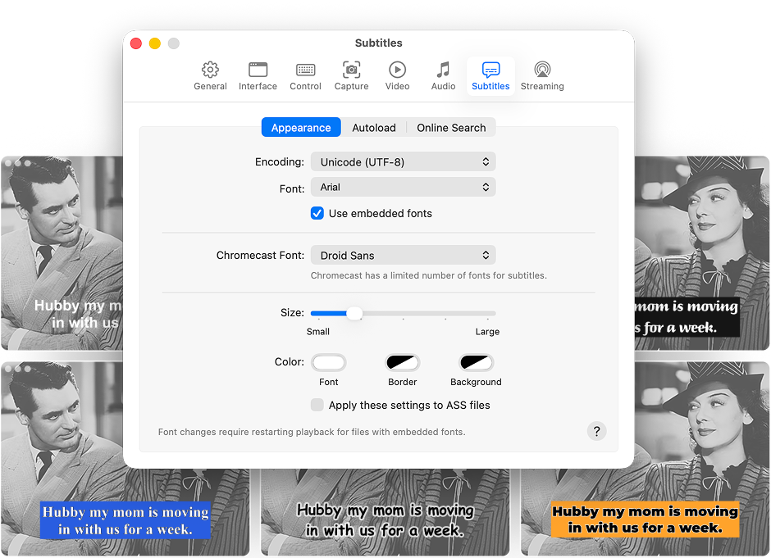
Task: Switch to the Autoload tab
Action: (x=374, y=127)
